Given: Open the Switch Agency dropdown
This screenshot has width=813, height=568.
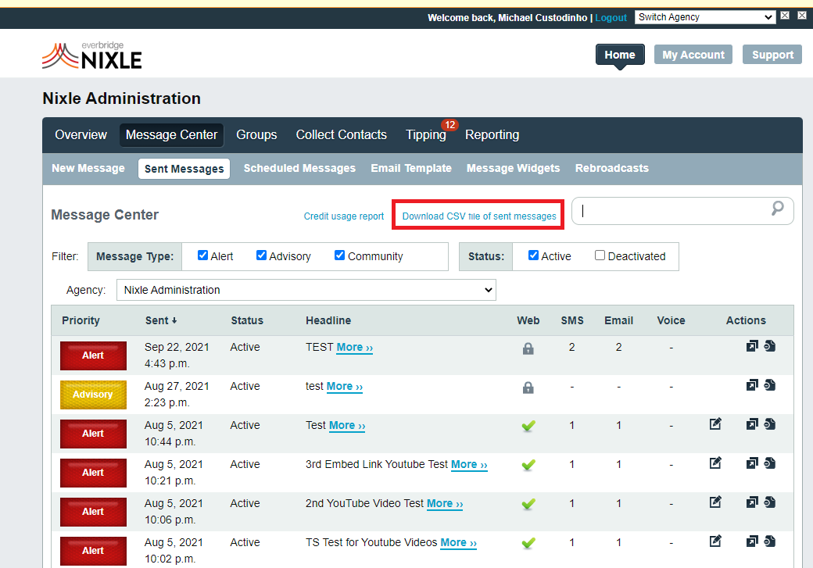Looking at the screenshot, I should [705, 17].
